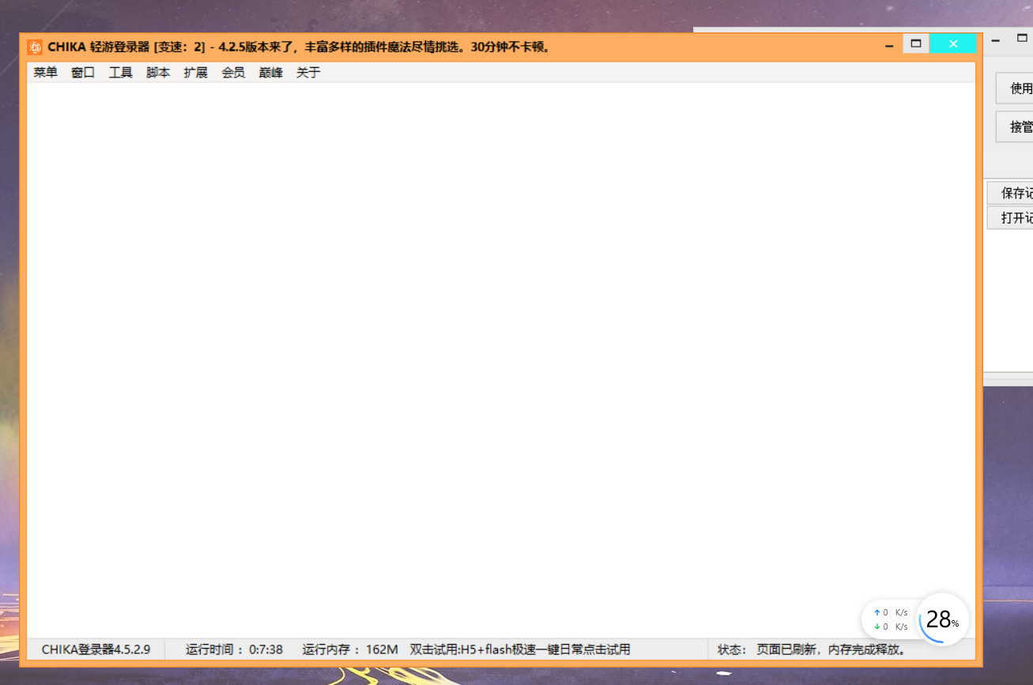Image resolution: width=1033 pixels, height=685 pixels.
Task: Minimize the background window on the right
Action: pyautogui.click(x=996, y=39)
